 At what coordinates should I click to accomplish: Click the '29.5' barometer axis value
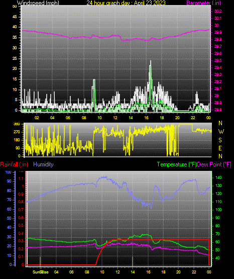point(218,60)
